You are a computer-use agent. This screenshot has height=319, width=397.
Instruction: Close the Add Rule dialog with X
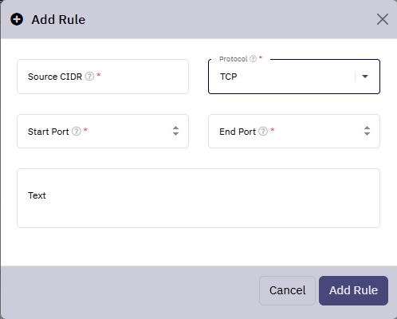(x=383, y=19)
